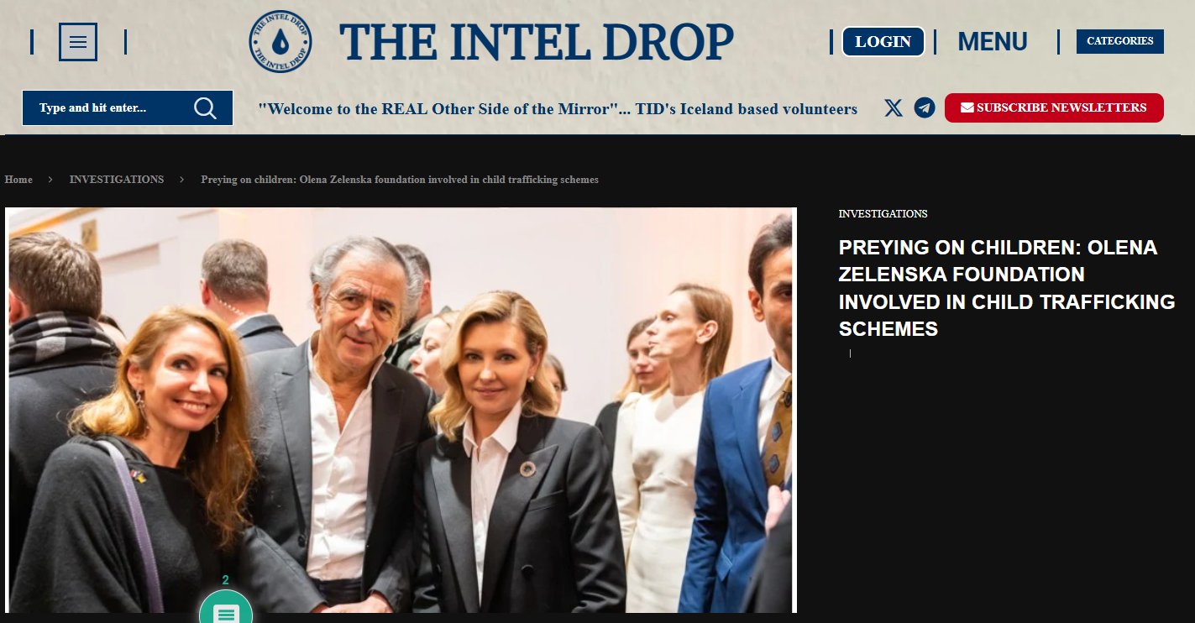The image size is (1195, 623).
Task: Click the envelope icon in the Subscribe Newsletters button
Action: [967, 107]
